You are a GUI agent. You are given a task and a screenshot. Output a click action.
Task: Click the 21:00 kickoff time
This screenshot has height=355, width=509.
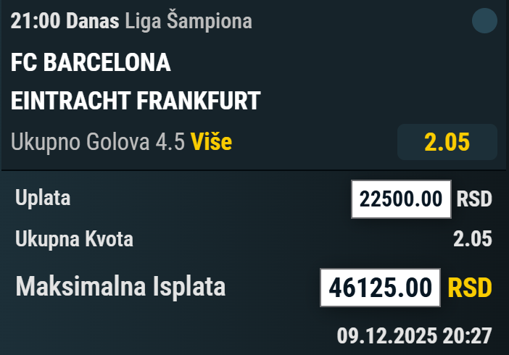(x=36, y=21)
